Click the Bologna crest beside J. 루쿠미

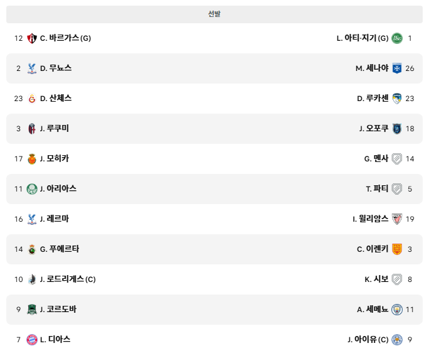pos(32,129)
